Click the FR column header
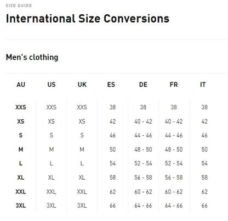Image resolution: width=228 pixels, height=221 pixels. pyautogui.click(x=174, y=85)
